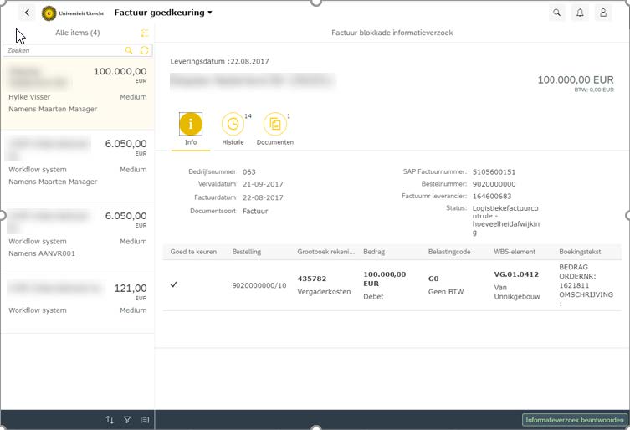Click the Informatieverzoek beantwoorden button
Viewport: 630px width, 430px height.
574,420
